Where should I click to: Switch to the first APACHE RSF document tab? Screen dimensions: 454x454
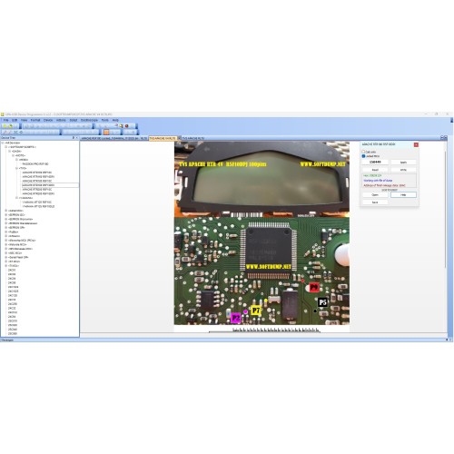113,138
